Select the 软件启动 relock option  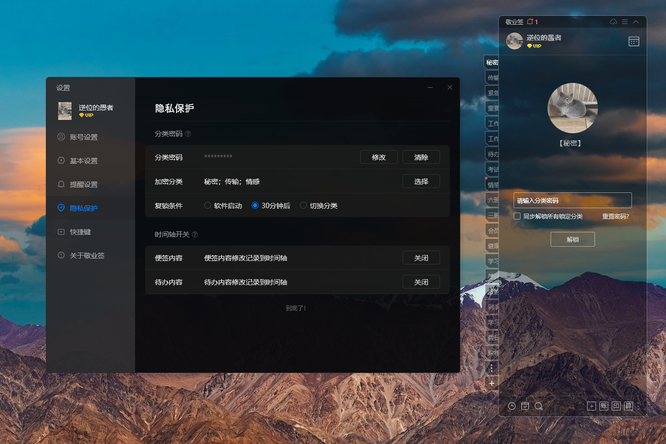coord(208,206)
